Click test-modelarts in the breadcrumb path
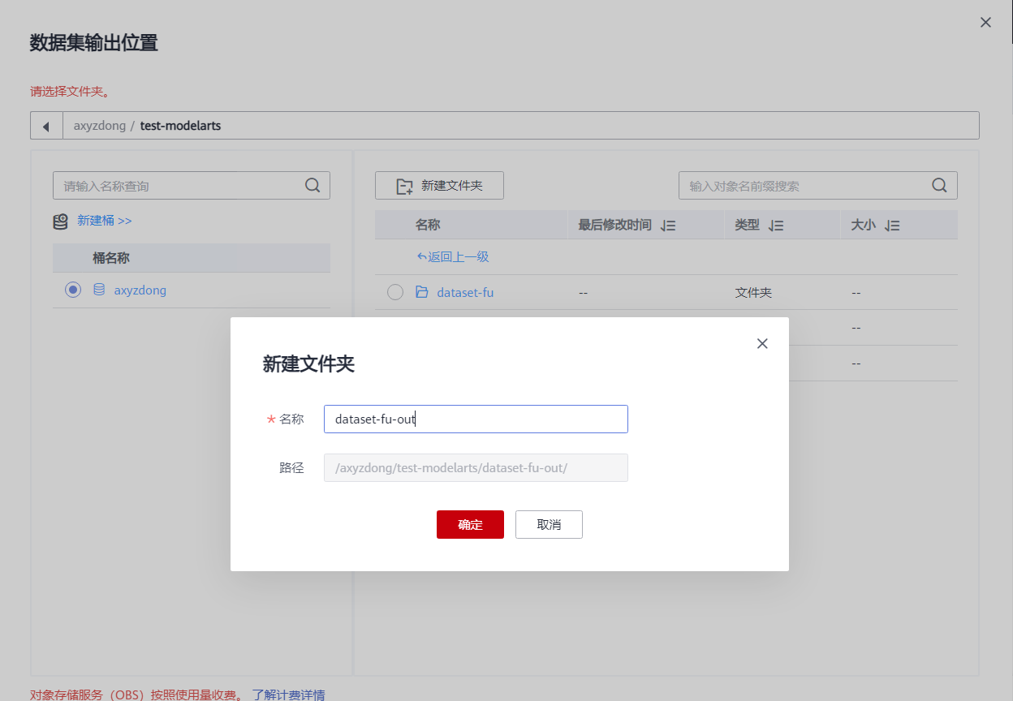The image size is (1013, 701). tap(180, 126)
